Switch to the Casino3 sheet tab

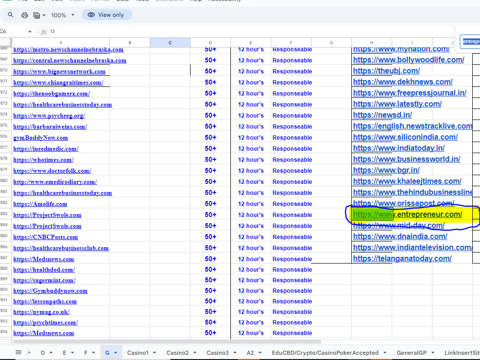click(x=217, y=353)
